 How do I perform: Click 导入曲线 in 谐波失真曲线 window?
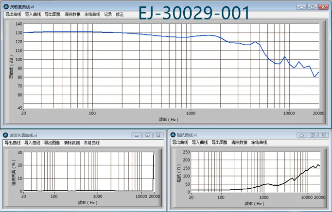coord(32,143)
